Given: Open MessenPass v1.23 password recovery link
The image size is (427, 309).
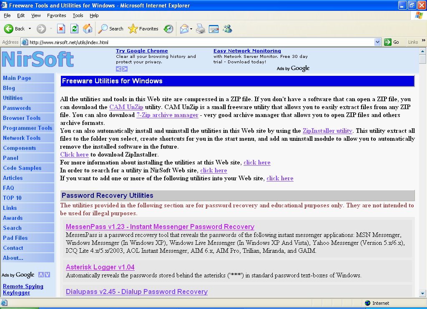Looking at the screenshot, I should point(160,227).
